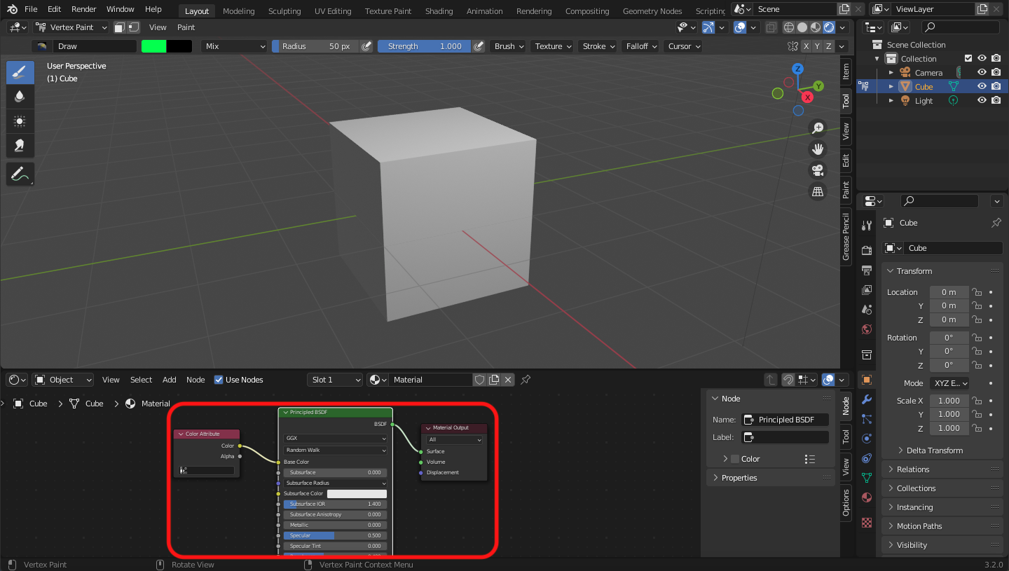Hide the Light in viewport
1009x571 pixels.
[x=982, y=101]
